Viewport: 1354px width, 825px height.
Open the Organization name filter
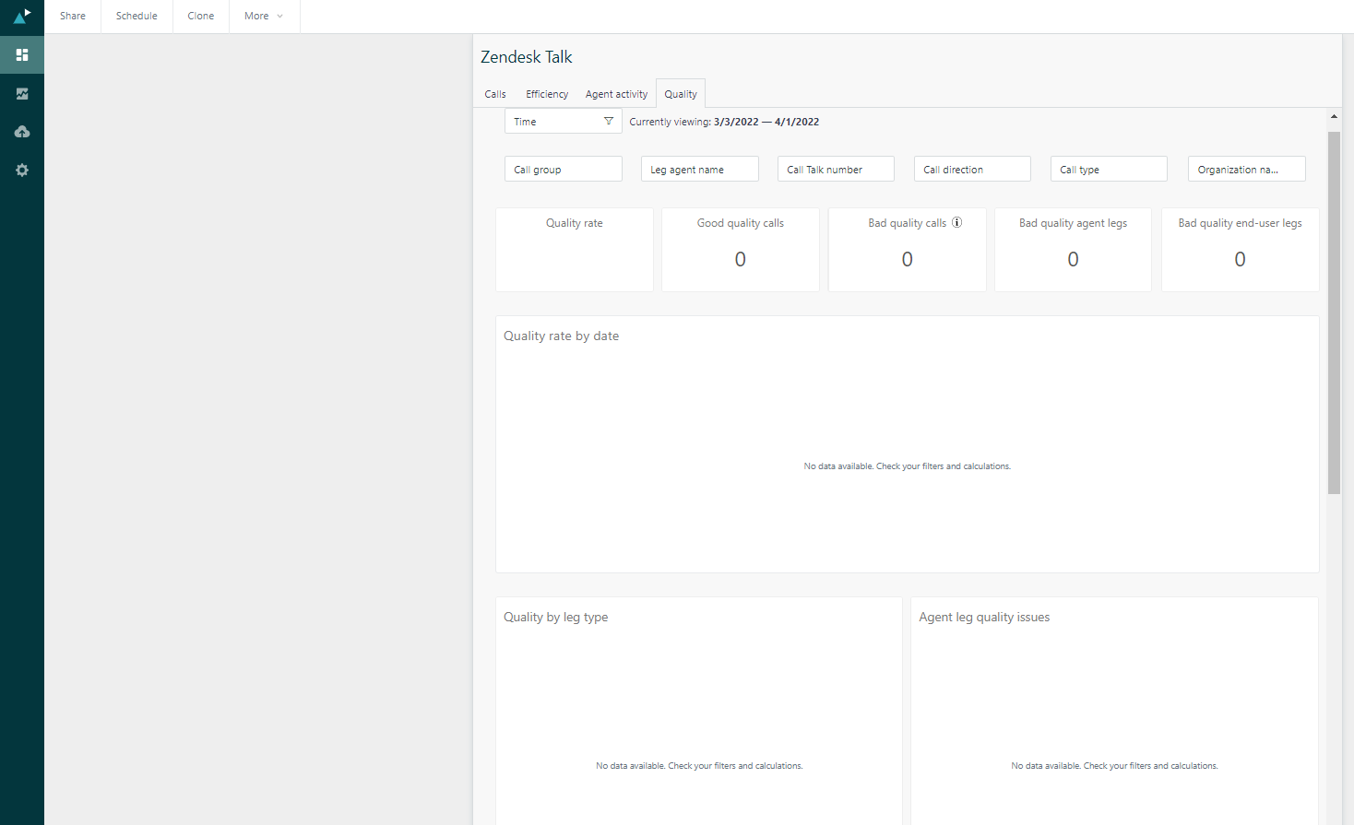tap(1246, 170)
